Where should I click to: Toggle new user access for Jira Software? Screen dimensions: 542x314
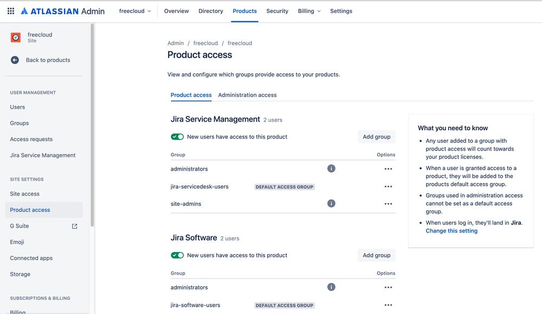click(177, 255)
